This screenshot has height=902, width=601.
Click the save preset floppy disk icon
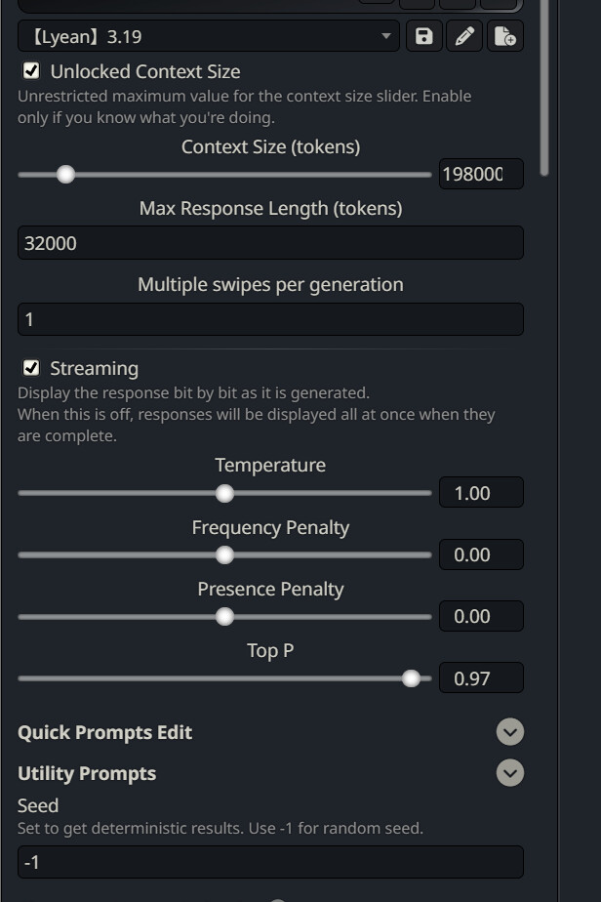(x=423, y=37)
